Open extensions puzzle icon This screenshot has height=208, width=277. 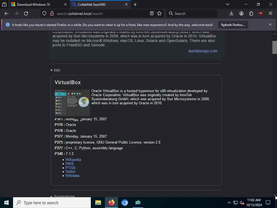[251, 14]
